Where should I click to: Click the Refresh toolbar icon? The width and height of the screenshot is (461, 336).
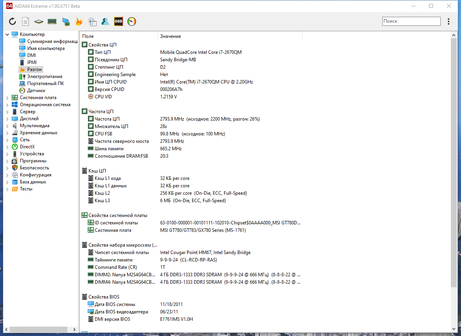12,21
